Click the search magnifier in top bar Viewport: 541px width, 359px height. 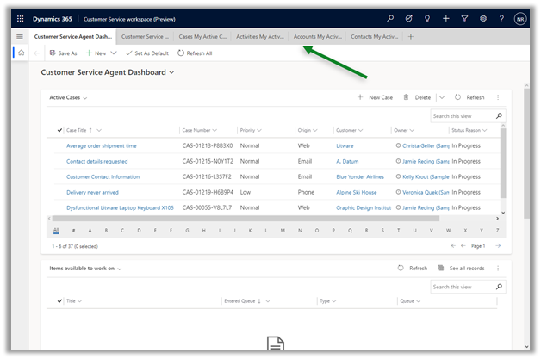coord(390,18)
